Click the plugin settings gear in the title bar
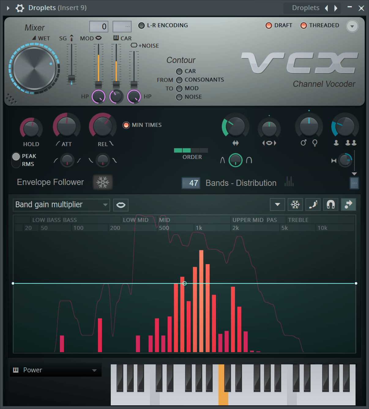The image size is (369, 409). (20, 8)
